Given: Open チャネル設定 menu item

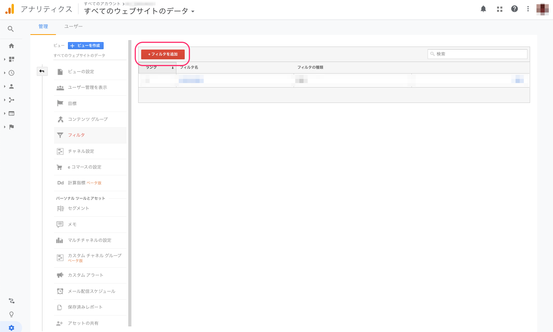Looking at the screenshot, I should tap(90, 151).
